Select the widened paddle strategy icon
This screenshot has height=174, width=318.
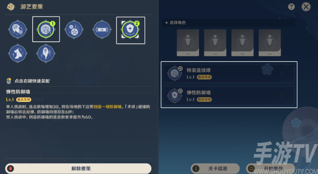coord(102,30)
